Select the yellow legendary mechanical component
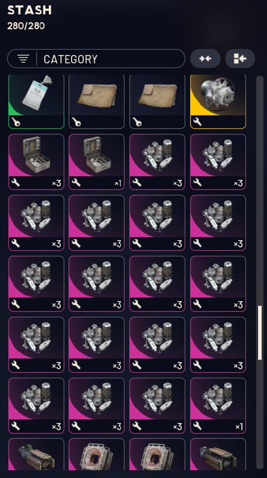The height and width of the screenshot is (478, 267). click(218, 102)
